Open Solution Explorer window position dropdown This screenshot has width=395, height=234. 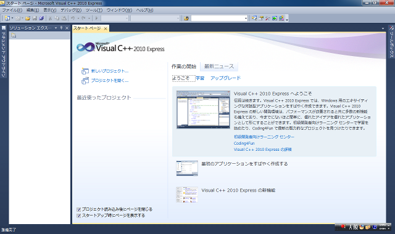(x=56, y=28)
